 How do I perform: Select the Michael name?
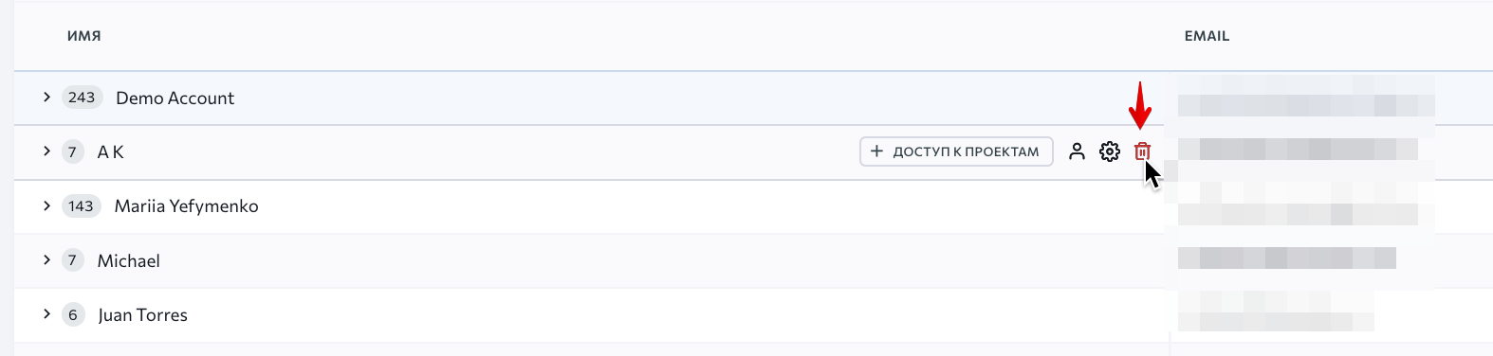pos(128,260)
